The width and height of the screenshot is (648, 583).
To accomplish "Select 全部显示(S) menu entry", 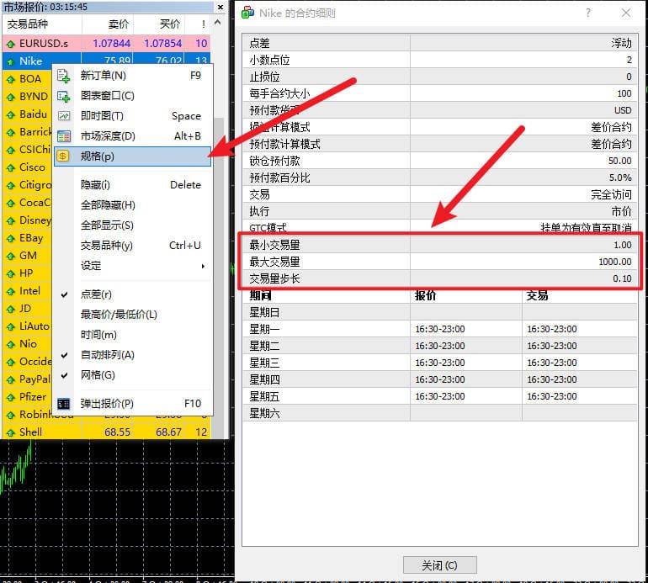I will pos(132,225).
